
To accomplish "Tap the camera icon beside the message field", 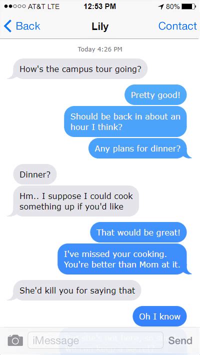I will click(x=15, y=340).
